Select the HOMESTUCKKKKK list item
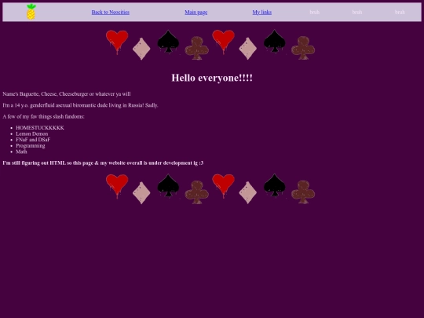Viewport: 424px width, 318px height. pos(40,128)
